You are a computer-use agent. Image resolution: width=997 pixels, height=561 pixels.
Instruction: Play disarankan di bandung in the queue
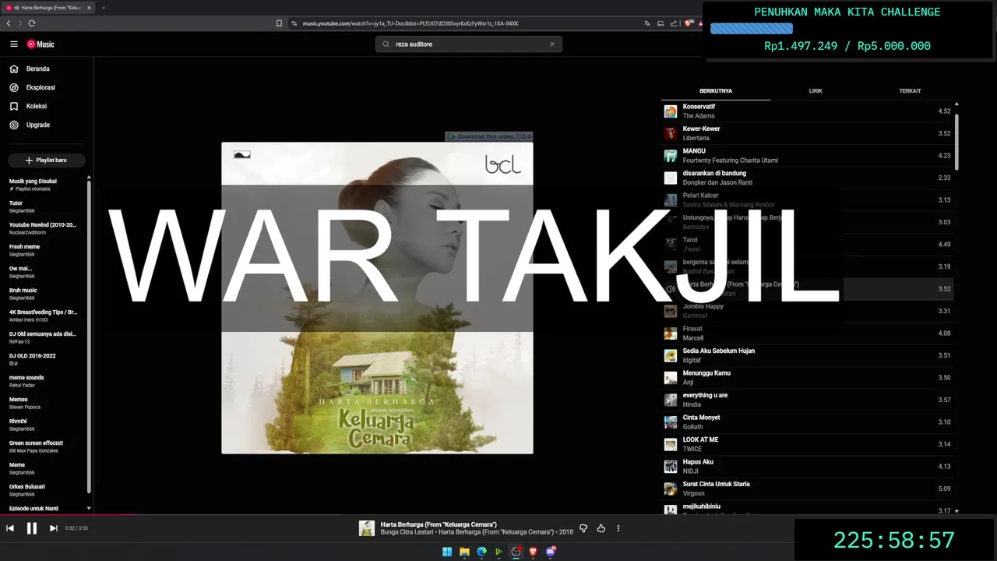[807, 178]
